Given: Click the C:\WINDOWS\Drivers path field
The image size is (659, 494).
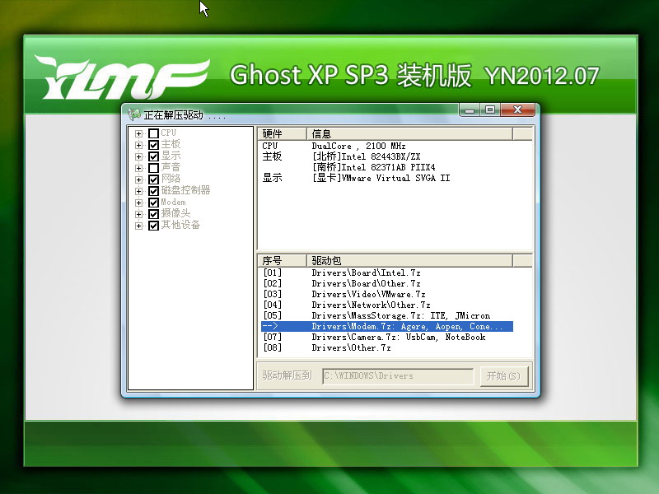Looking at the screenshot, I should coord(398,376).
